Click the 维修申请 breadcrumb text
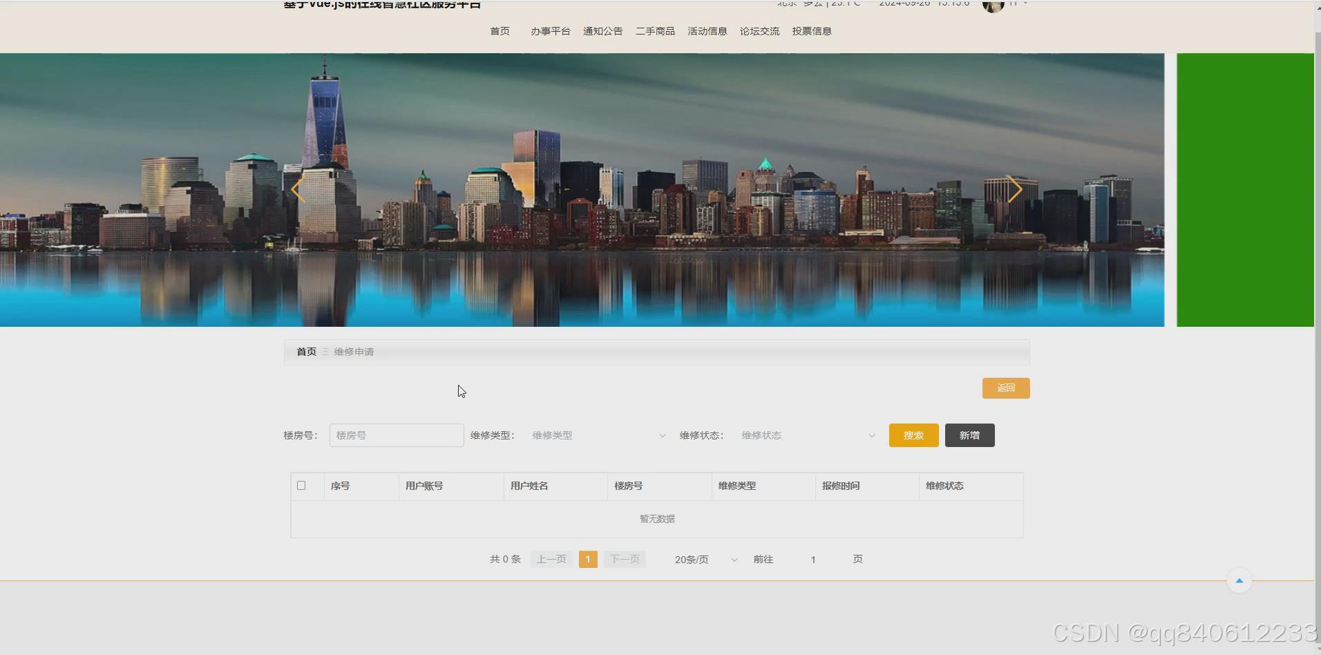Viewport: 1321px width, 655px height. point(354,352)
